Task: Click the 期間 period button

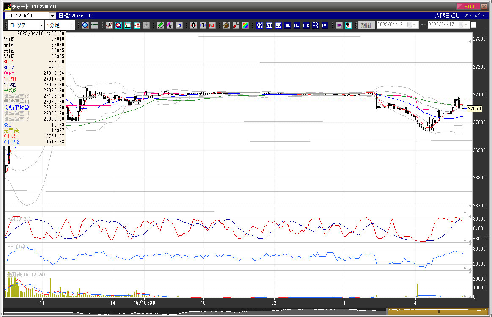Action: (x=366, y=25)
